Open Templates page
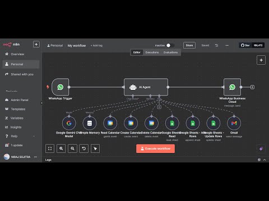Screen dimensions: 269x201 15,109
